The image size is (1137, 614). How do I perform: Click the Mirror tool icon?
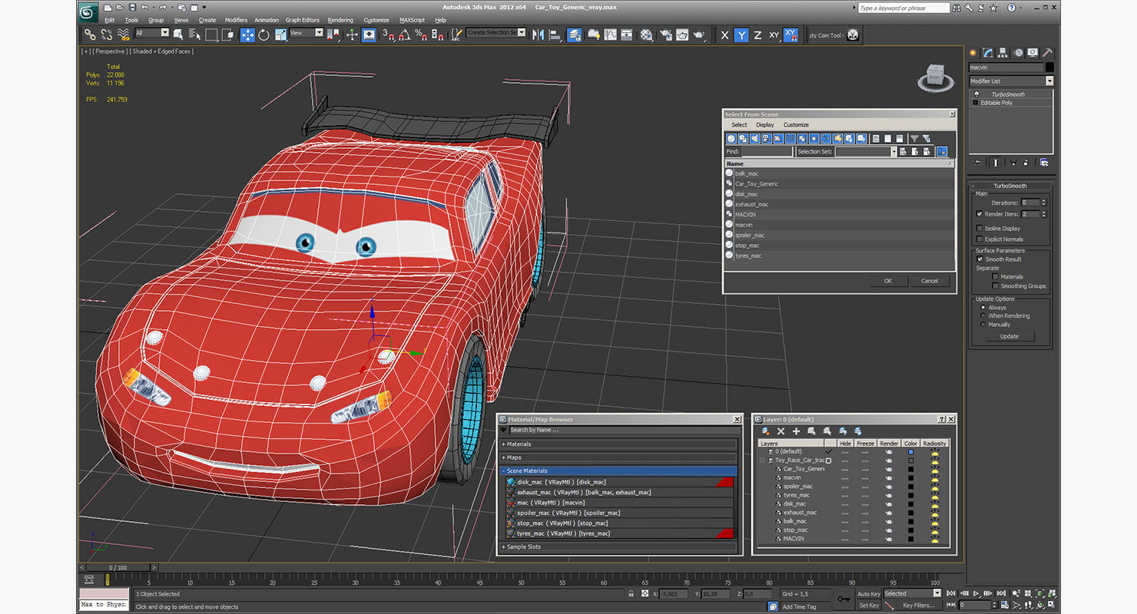538,35
